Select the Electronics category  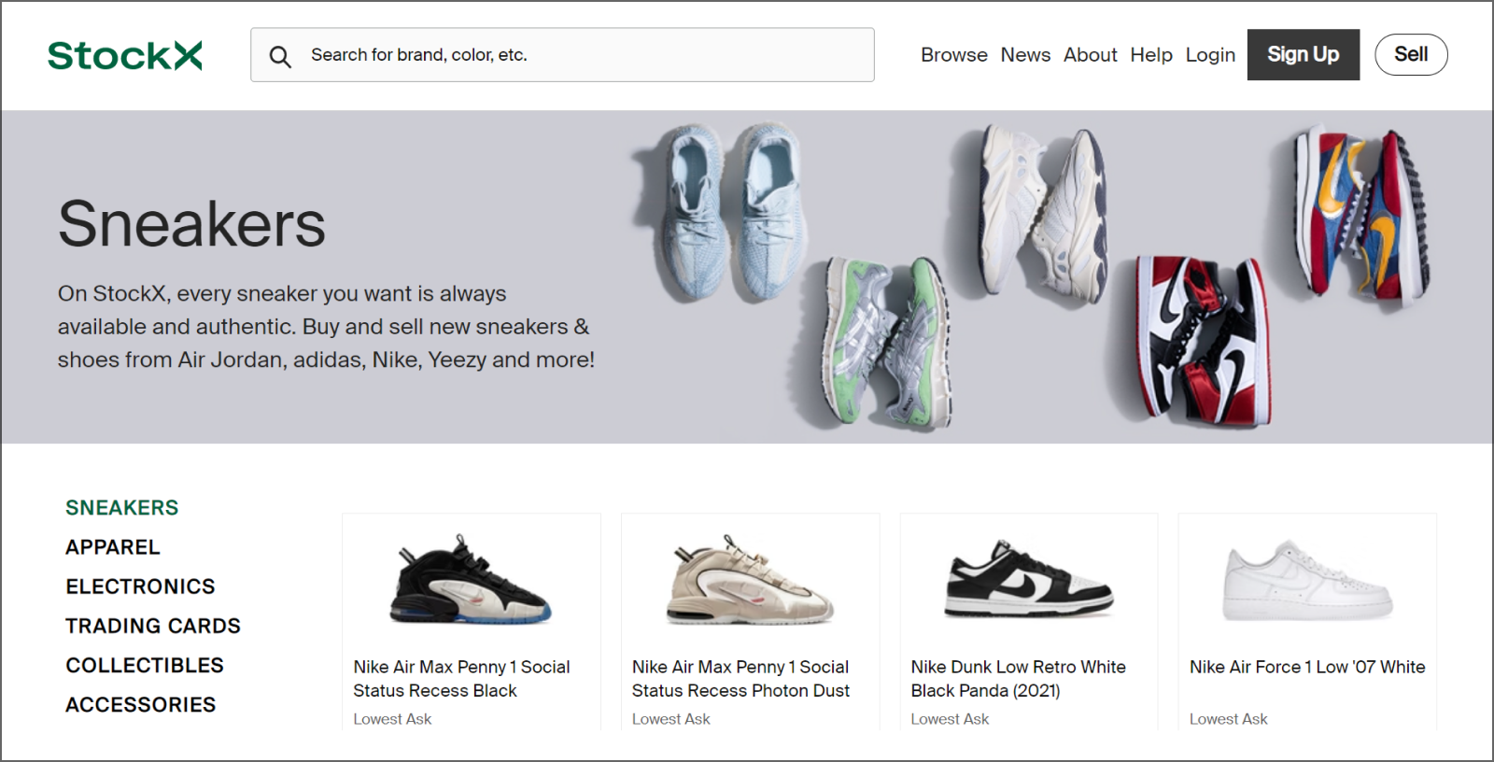140,586
